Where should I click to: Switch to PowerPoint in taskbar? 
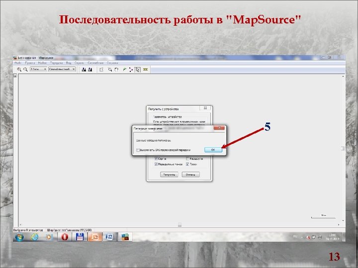tap(95, 237)
